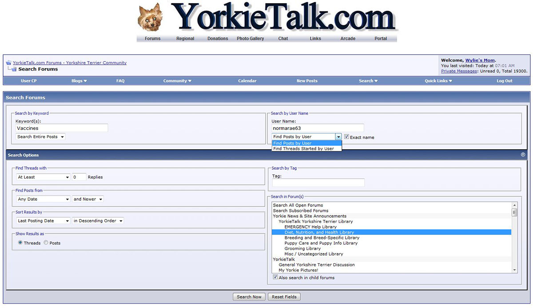Open the Search Entire Posts dropdown
533x308 pixels.
click(41, 137)
